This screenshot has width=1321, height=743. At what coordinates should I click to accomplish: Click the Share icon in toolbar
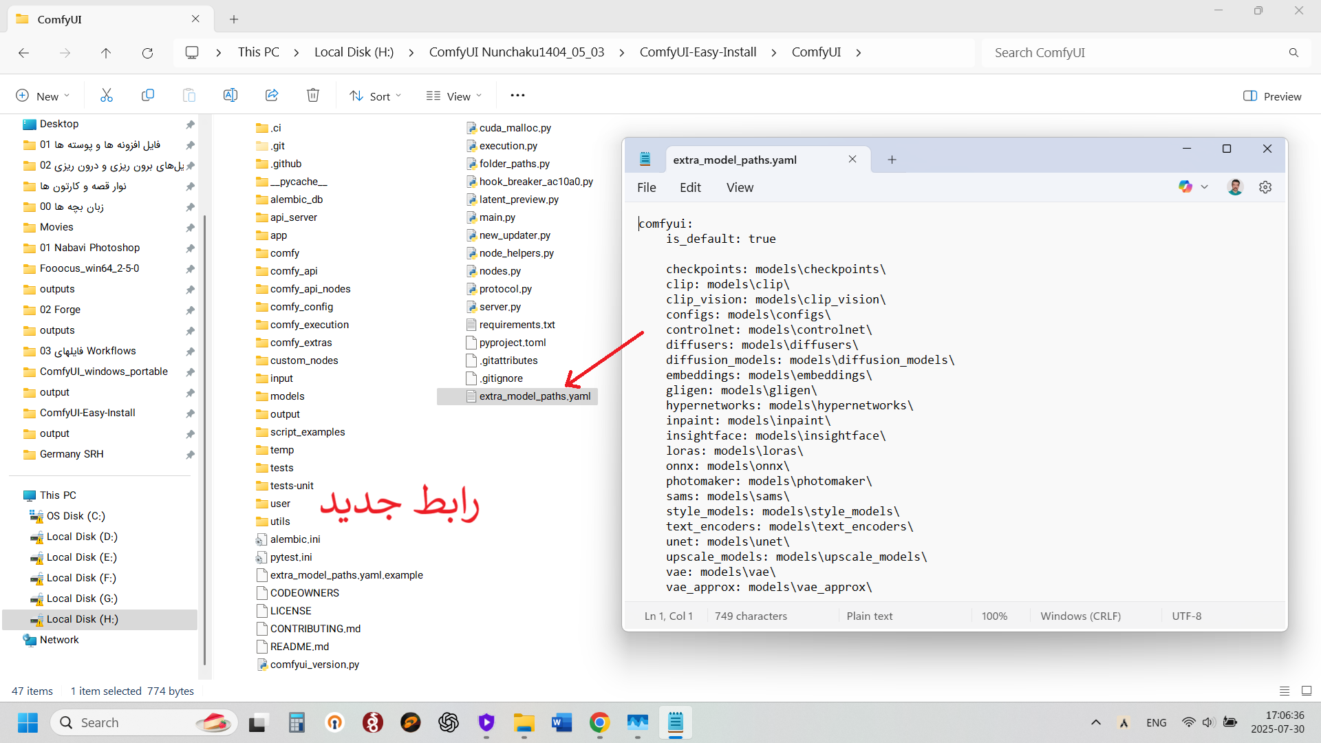coord(272,96)
